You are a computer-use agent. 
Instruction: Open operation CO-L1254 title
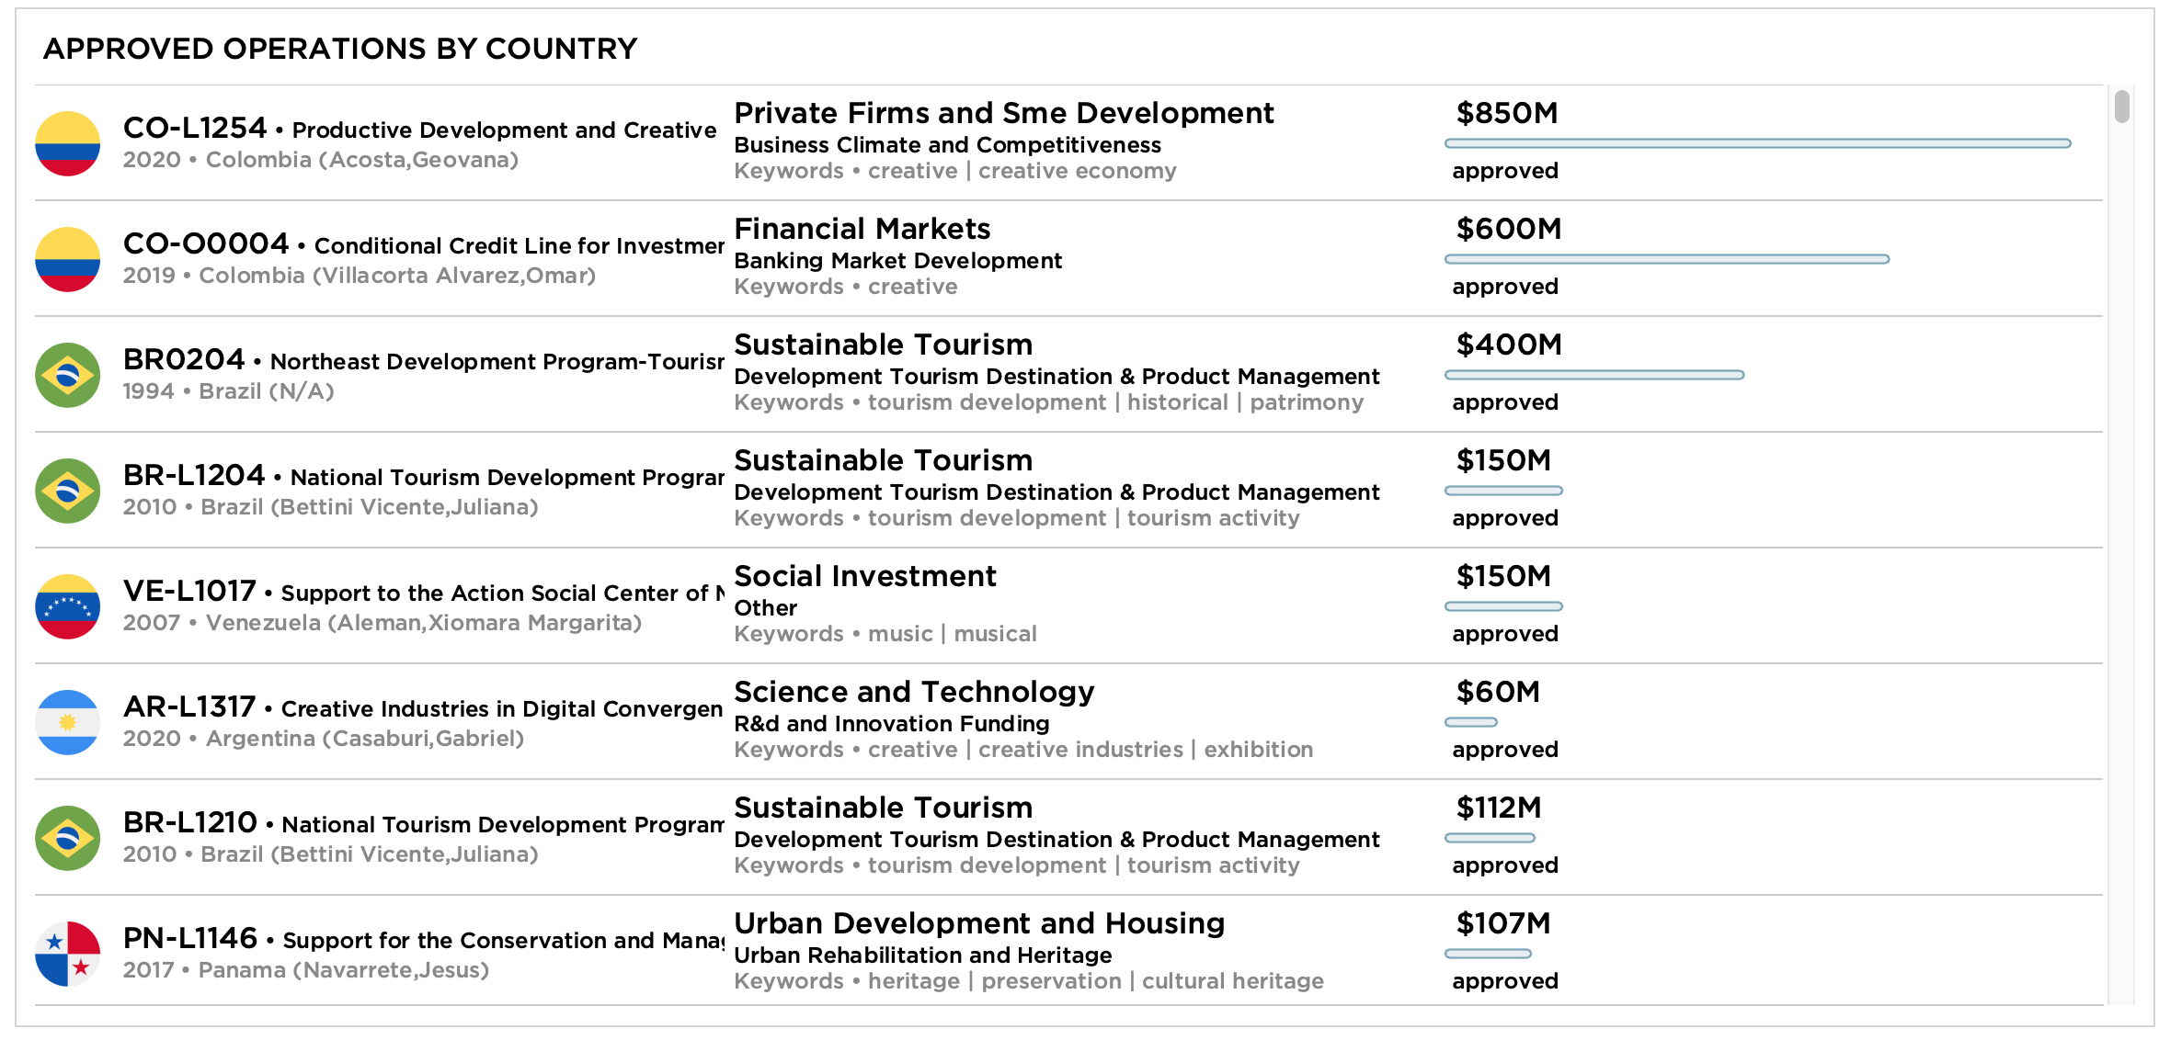point(419,129)
